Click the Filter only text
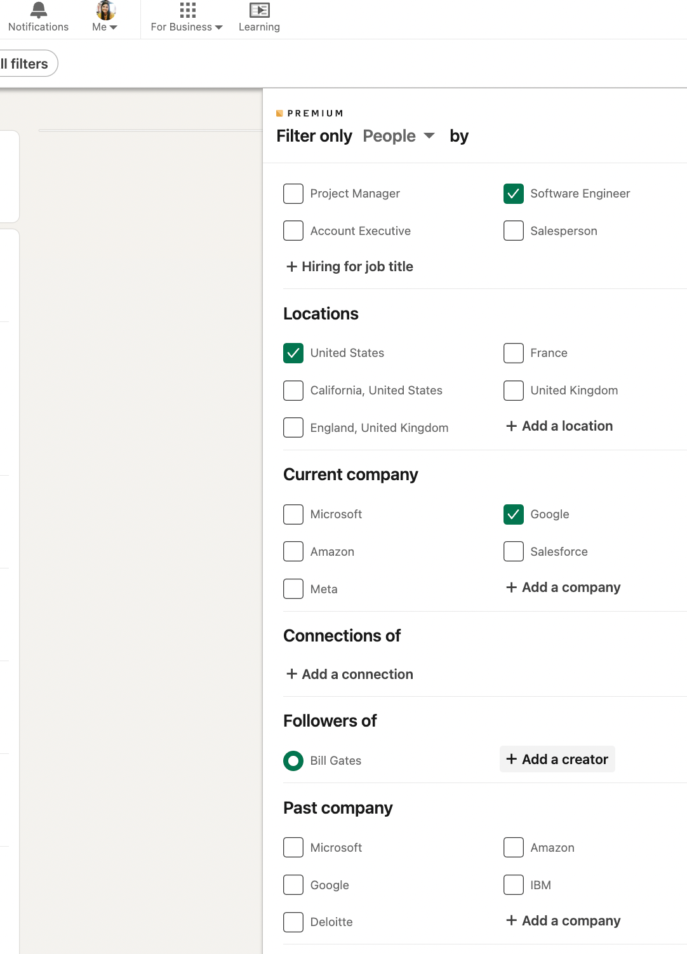 pos(314,136)
